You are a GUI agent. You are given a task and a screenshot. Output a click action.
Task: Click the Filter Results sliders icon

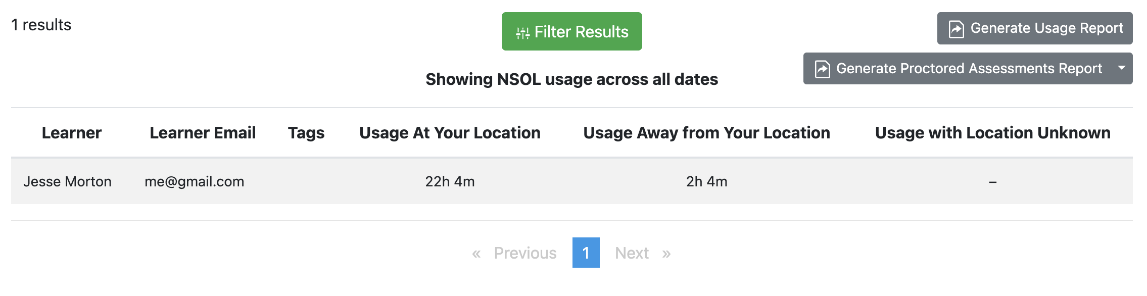pyautogui.click(x=522, y=33)
